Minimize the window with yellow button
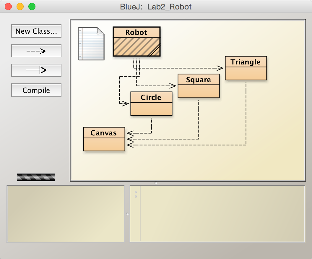Image resolution: width=312 pixels, height=259 pixels. tap(20, 7)
